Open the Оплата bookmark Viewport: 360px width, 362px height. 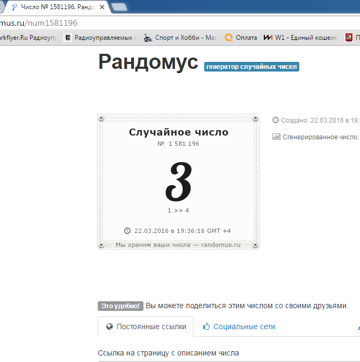click(x=241, y=38)
